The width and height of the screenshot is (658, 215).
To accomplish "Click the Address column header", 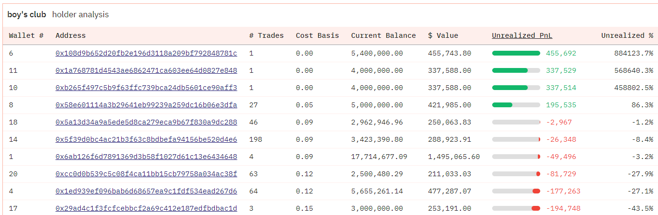I will pyautogui.click(x=71, y=35).
